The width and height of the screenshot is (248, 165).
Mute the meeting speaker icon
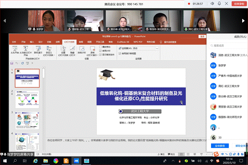pyautogui.click(x=212, y=4)
